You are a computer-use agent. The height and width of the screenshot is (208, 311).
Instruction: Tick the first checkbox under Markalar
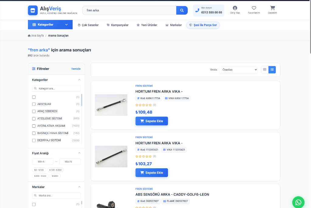[34, 204]
